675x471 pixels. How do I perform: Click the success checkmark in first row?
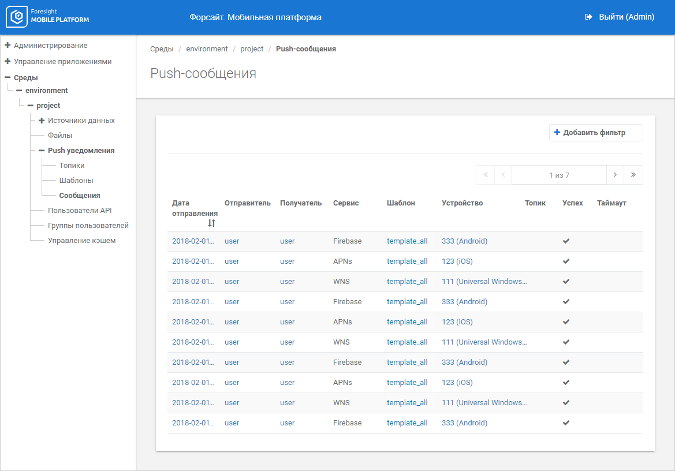click(566, 241)
